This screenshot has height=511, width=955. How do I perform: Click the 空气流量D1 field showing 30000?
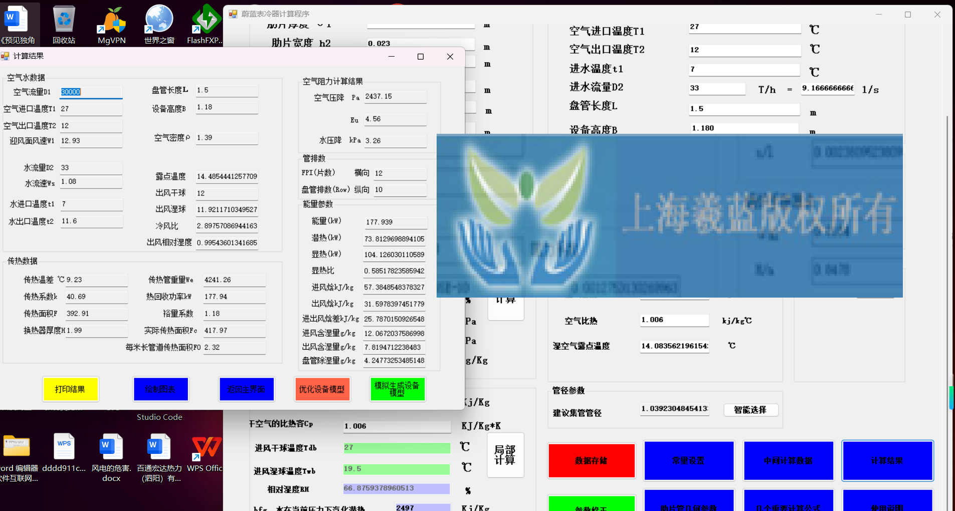coord(91,92)
